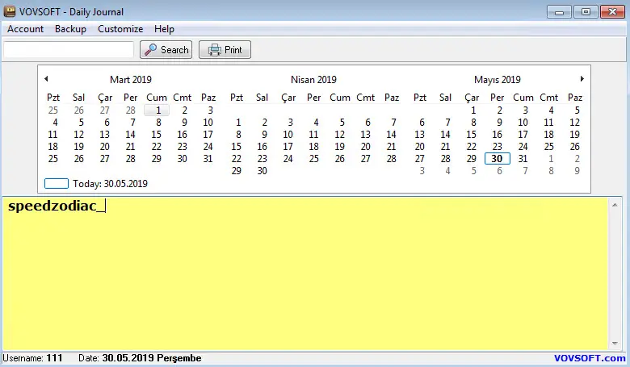Select 1 April 2019 in the calendar
Image resolution: width=630 pixels, height=367 pixels.
(x=238, y=123)
